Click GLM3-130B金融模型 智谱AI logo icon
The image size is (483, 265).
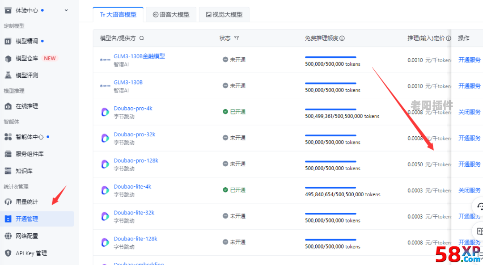105,60
